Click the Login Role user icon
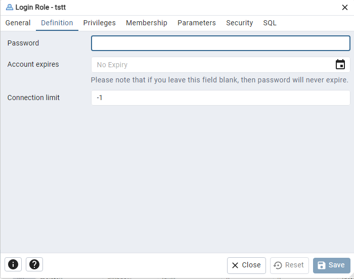The width and height of the screenshot is (354, 279). coord(10,7)
